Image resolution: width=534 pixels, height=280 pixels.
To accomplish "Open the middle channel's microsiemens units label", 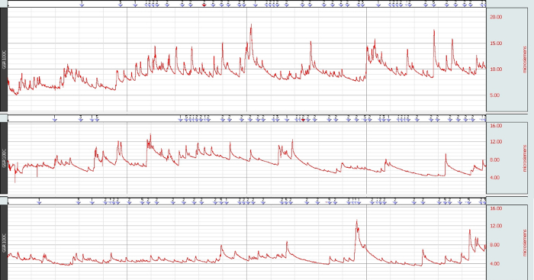I will [525, 158].
